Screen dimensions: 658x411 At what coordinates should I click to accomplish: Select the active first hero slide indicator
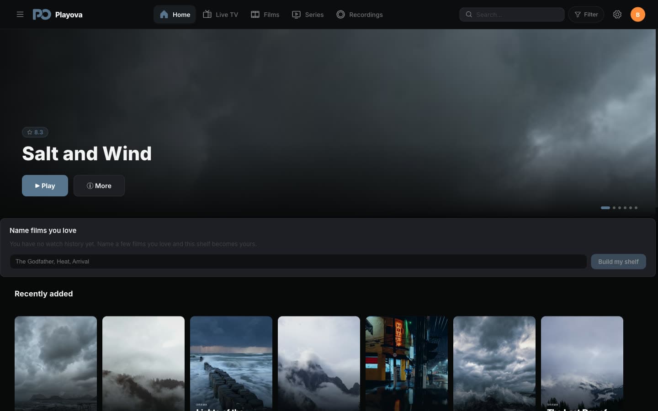click(605, 208)
